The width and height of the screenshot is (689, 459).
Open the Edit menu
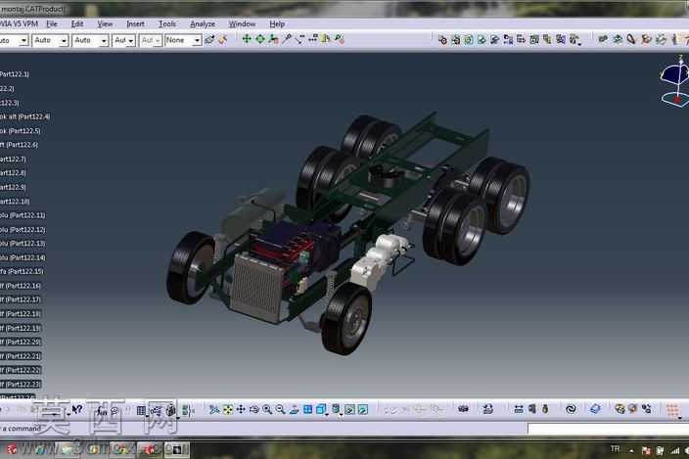[x=77, y=23]
